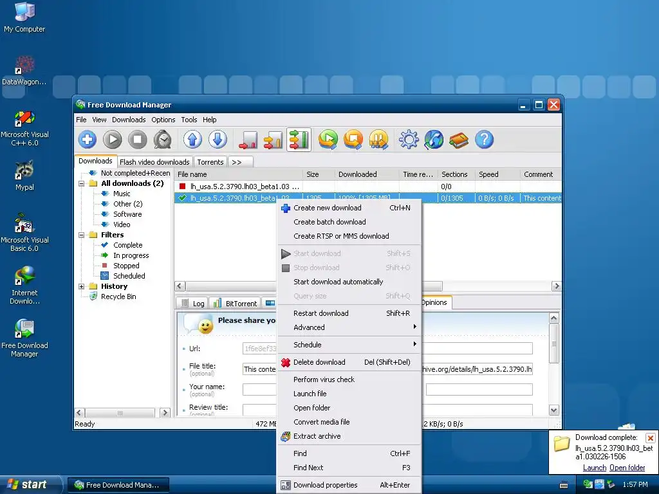This screenshot has height=494, width=659.
Task: Click the Help menu
Action: pos(209,120)
